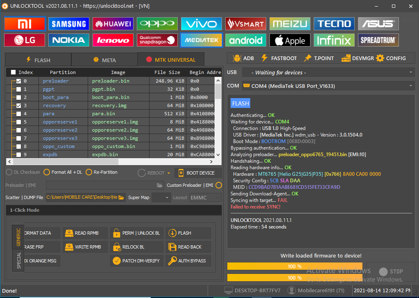Select the OPPO brand logo

tap(157, 24)
